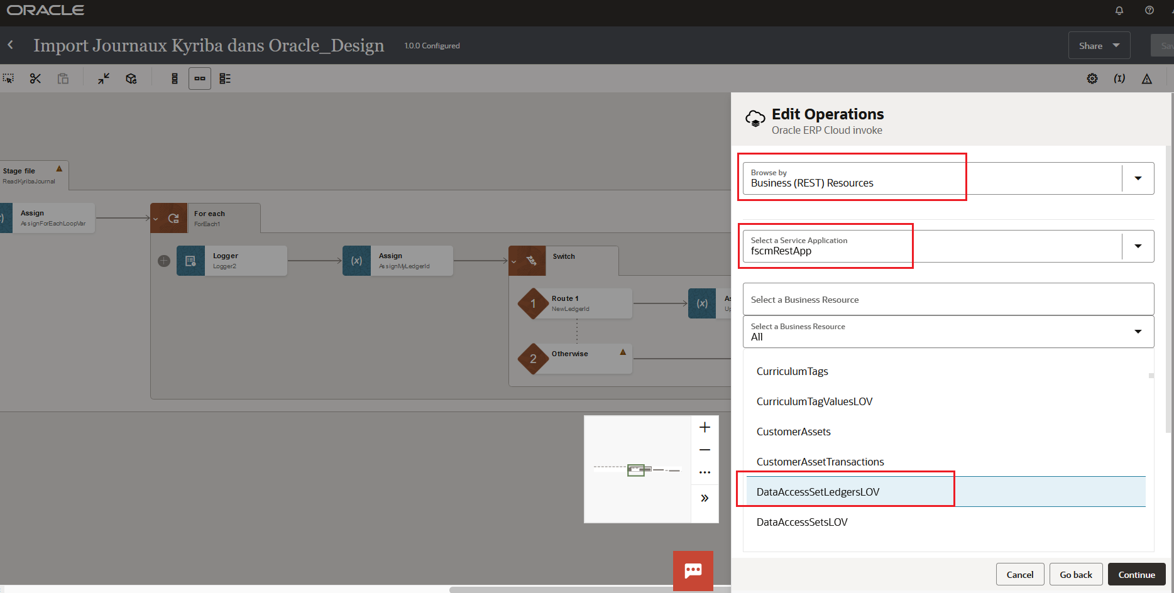Collapse the For each chevron
Viewport: 1174px width, 593px height.
(x=155, y=219)
